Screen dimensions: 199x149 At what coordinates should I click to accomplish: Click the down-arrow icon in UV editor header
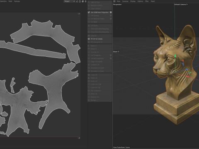(85, 1)
